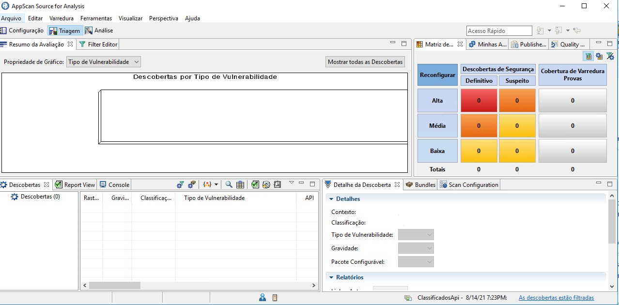This screenshot has height=305, width=619.
Task: Click the yellow Baixa Definitivo count cell
Action: (479, 151)
